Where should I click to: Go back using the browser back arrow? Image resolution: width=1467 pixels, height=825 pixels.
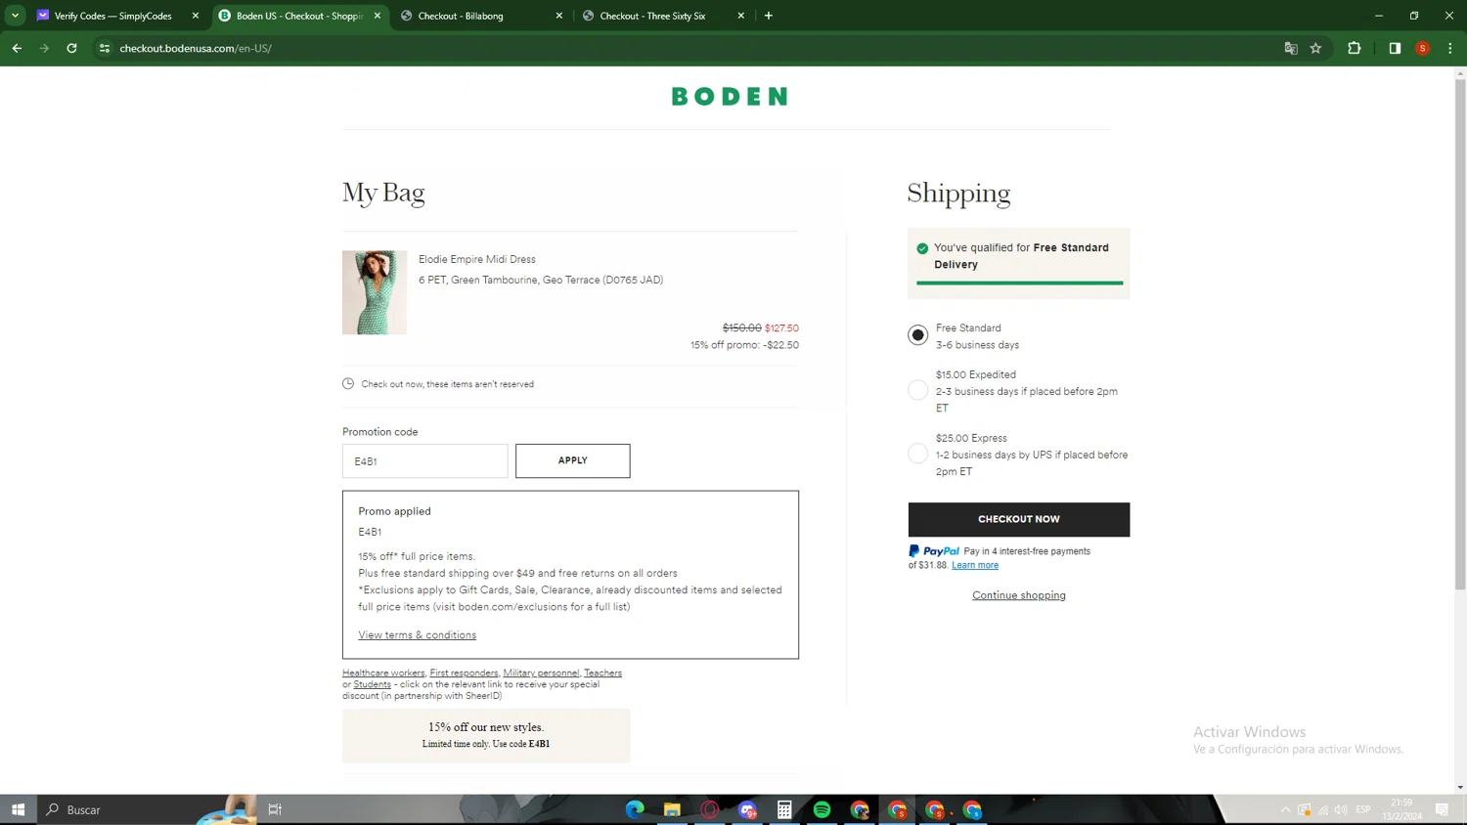[17, 48]
